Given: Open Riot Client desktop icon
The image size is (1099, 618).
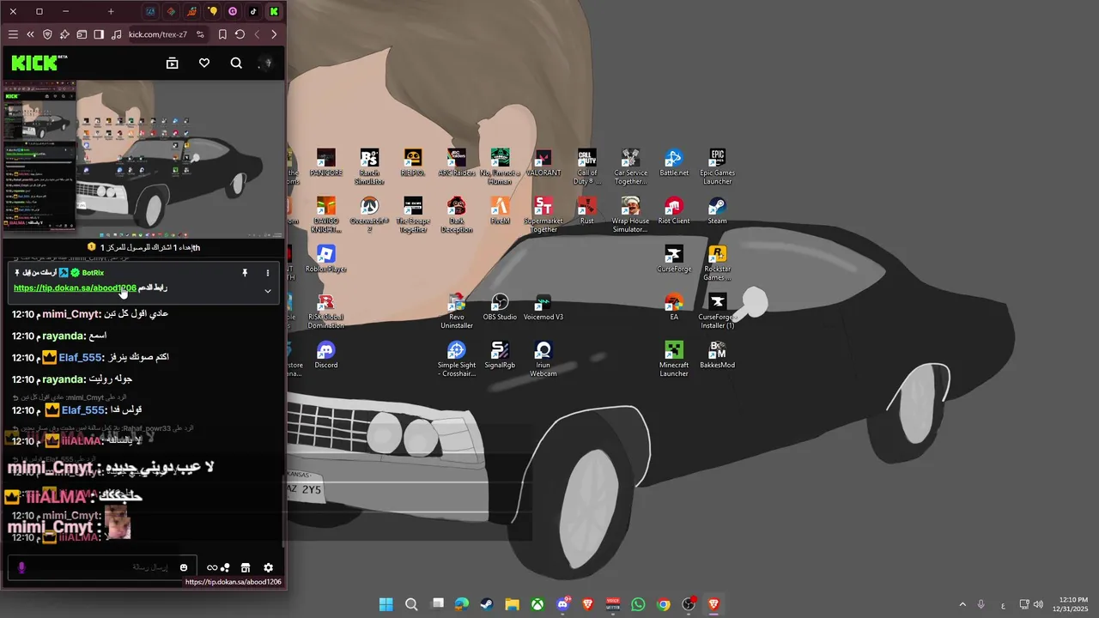Looking at the screenshot, I should point(674,211).
